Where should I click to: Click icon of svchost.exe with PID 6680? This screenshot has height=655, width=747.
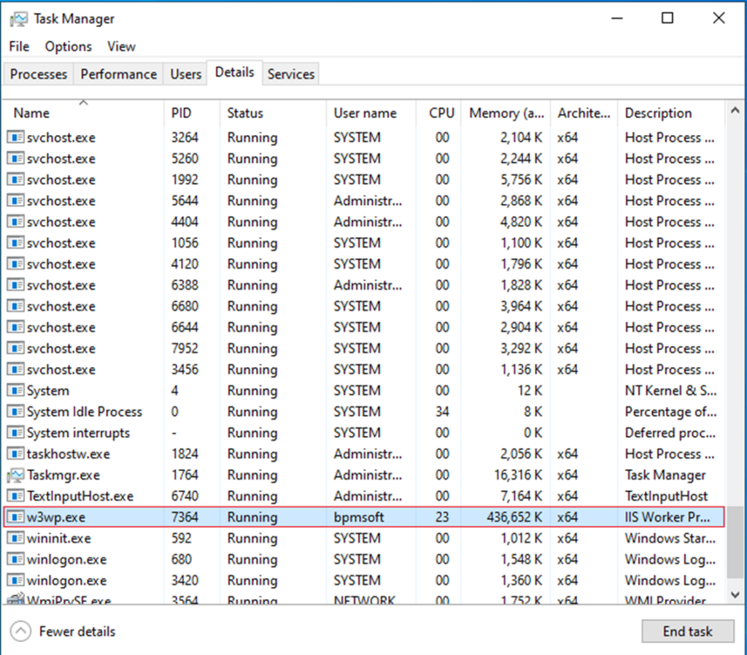tap(15, 306)
